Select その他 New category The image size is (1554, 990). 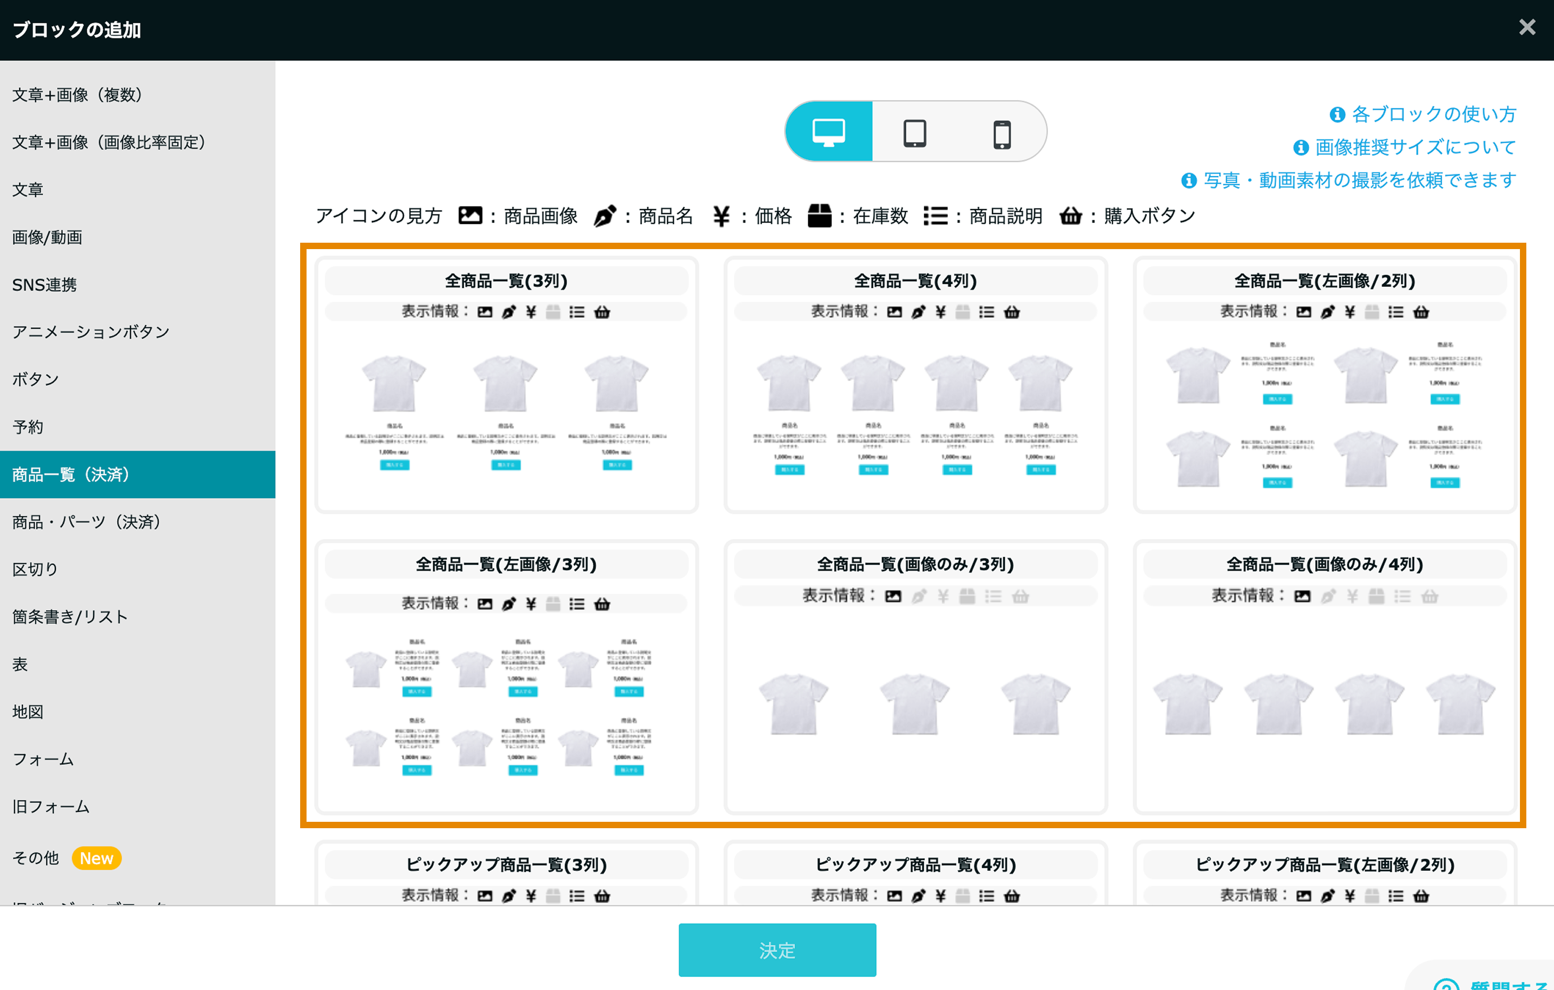pyautogui.click(x=137, y=857)
